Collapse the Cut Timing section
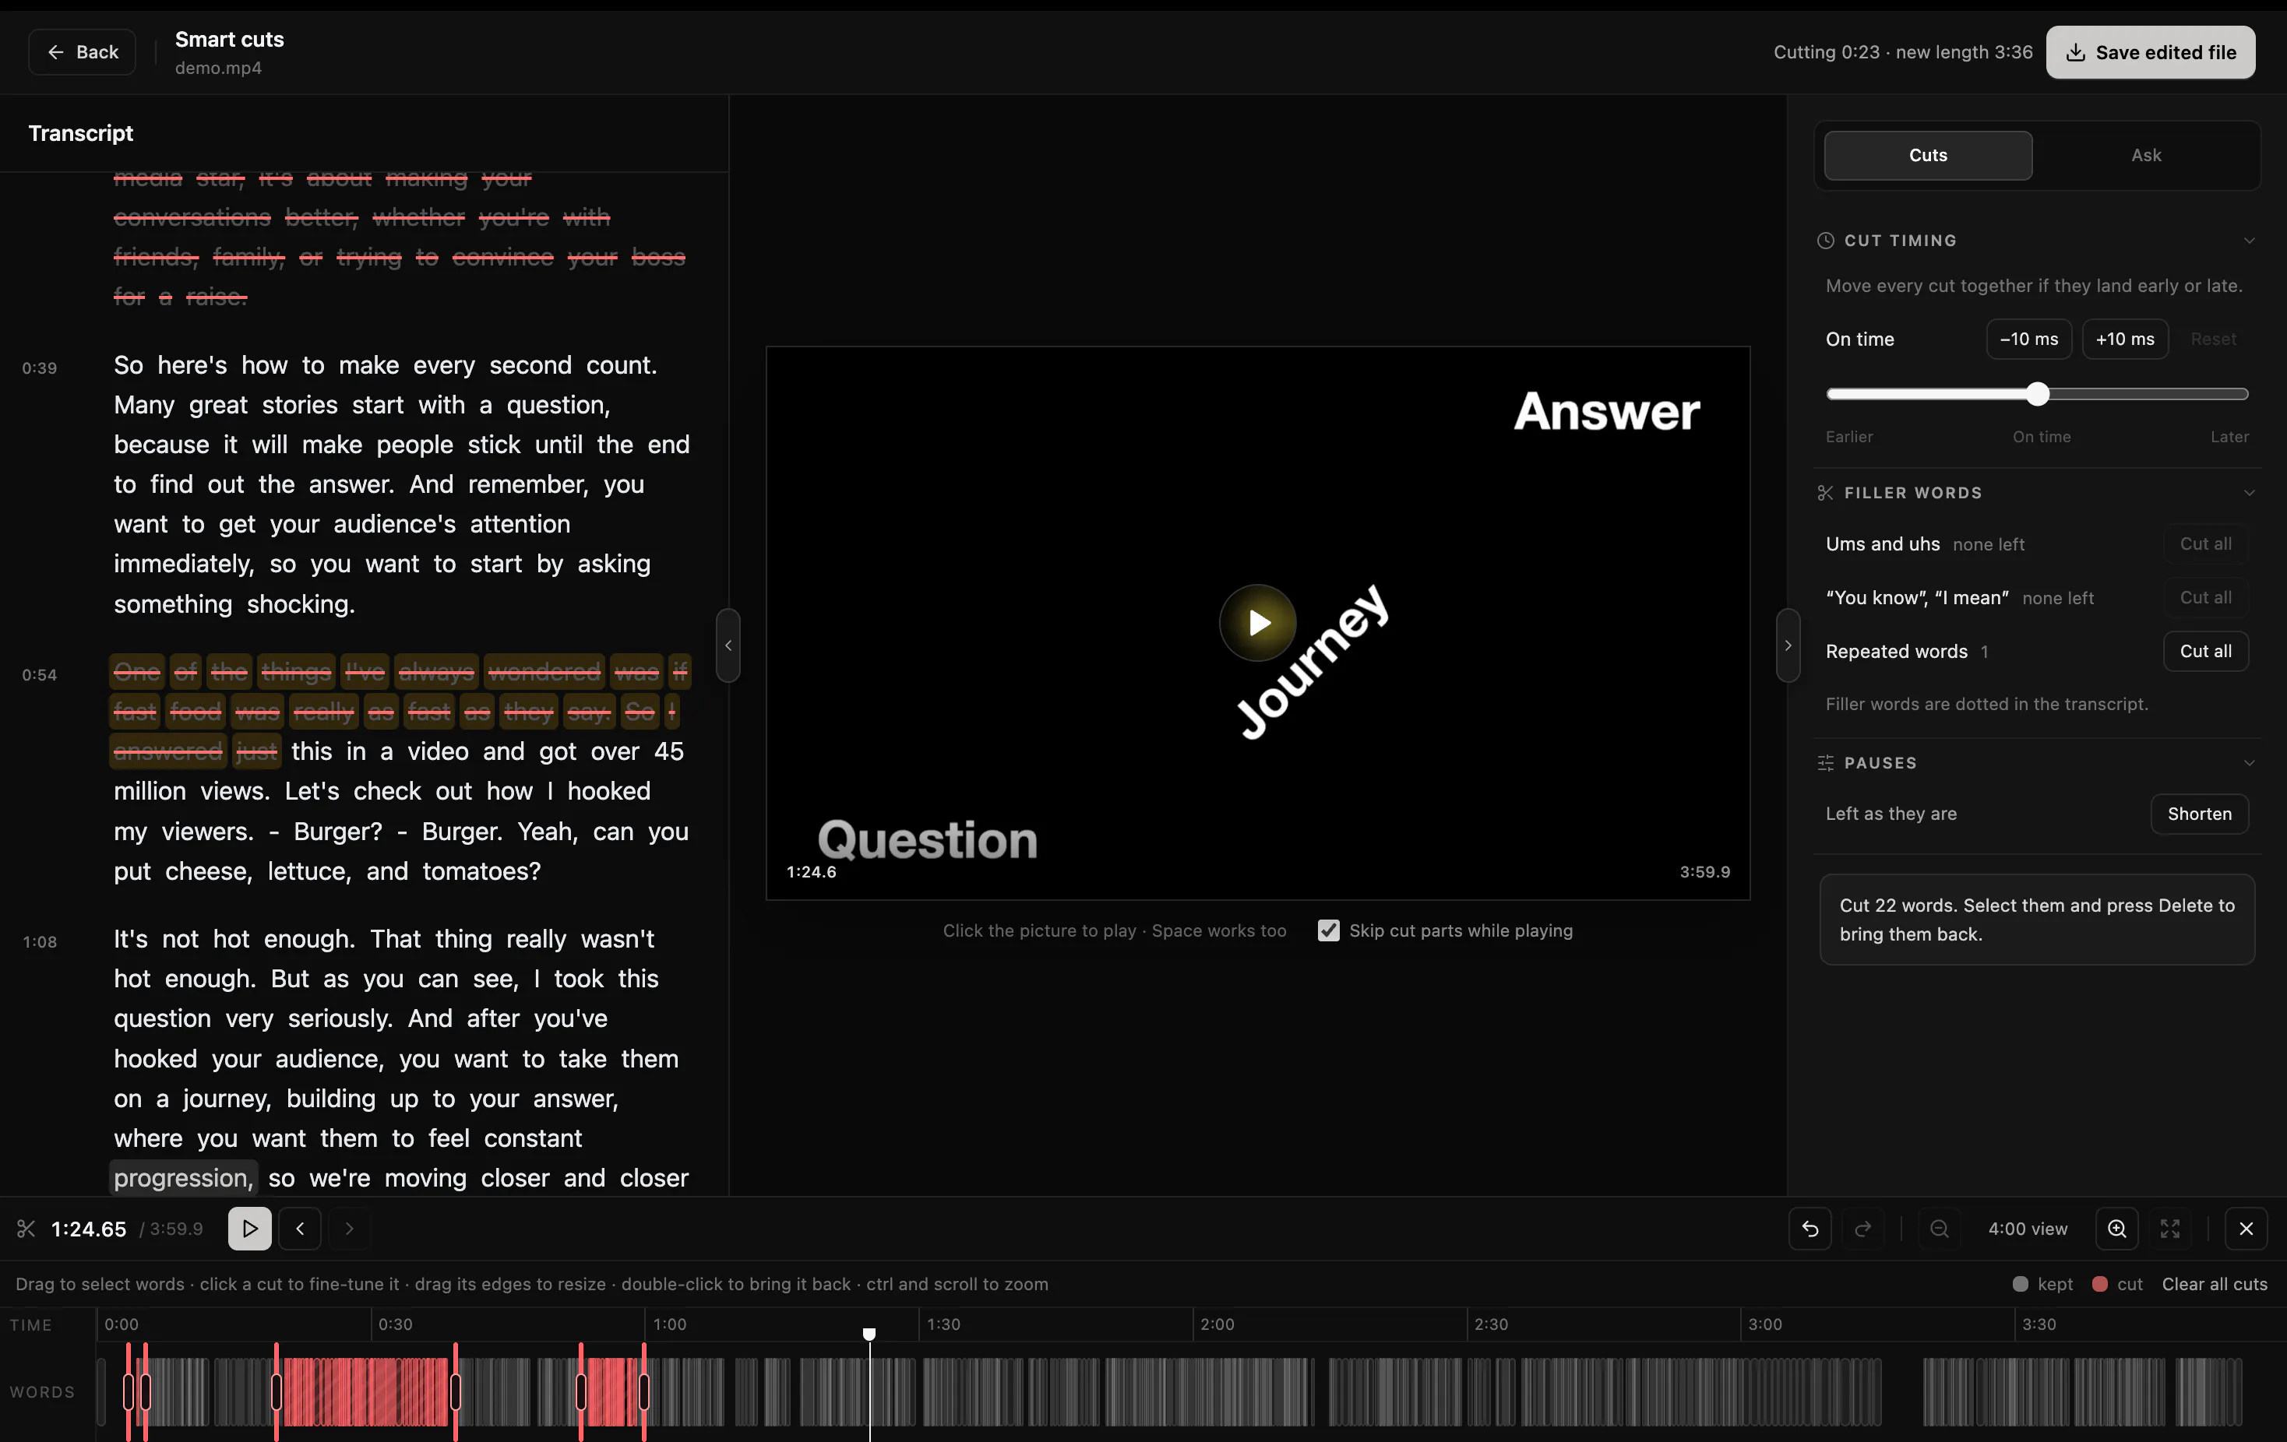 coord(2248,240)
